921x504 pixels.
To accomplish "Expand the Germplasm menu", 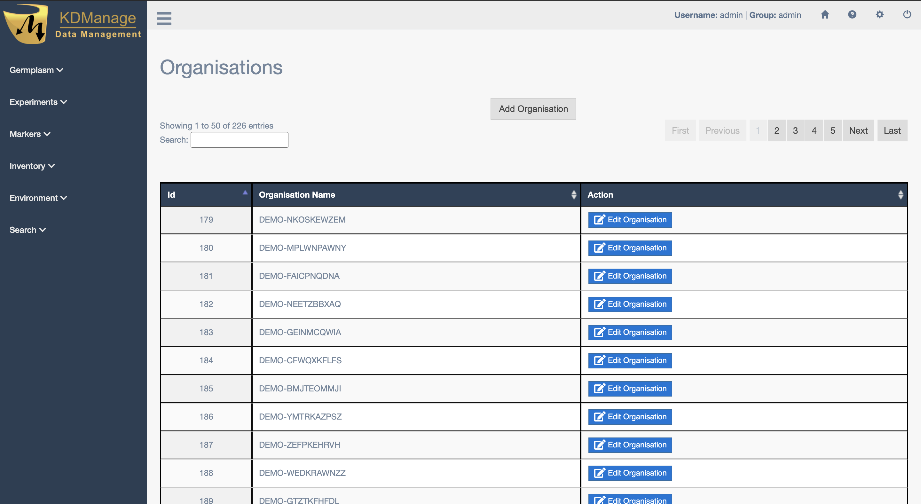I will (x=36, y=70).
